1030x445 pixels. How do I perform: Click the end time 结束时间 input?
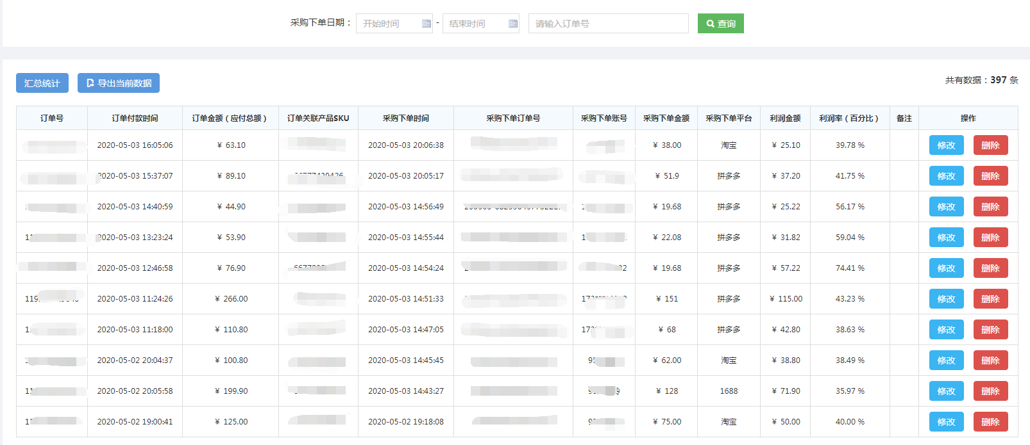click(481, 24)
